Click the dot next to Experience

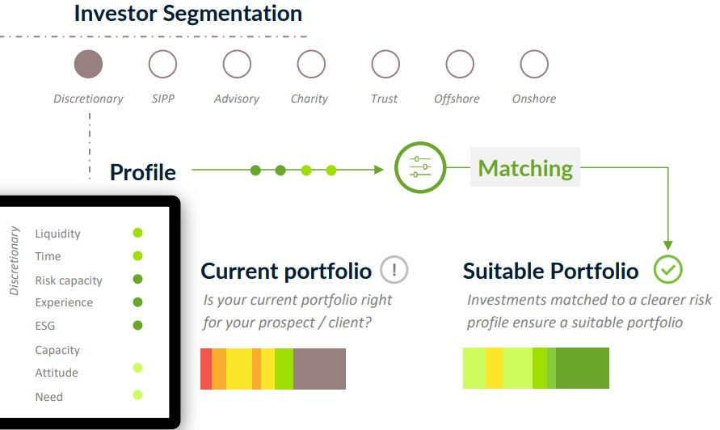point(137,302)
